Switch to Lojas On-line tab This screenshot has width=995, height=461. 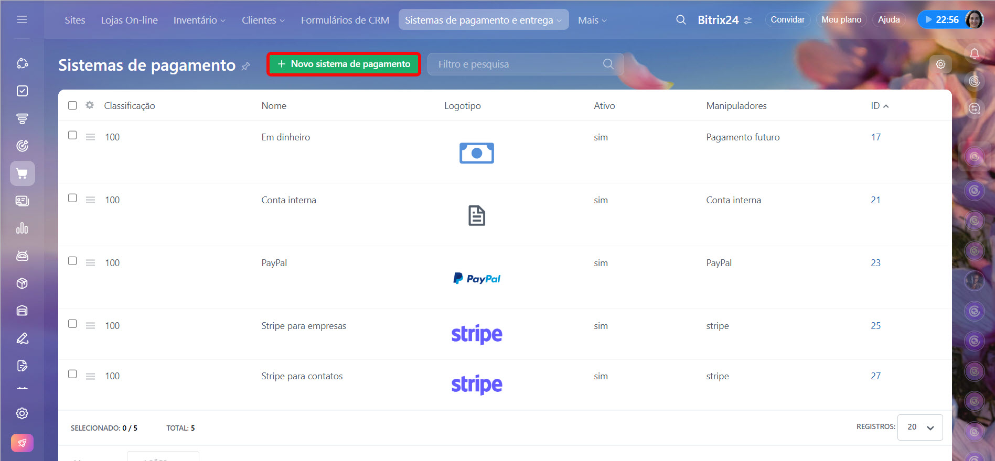pos(129,20)
